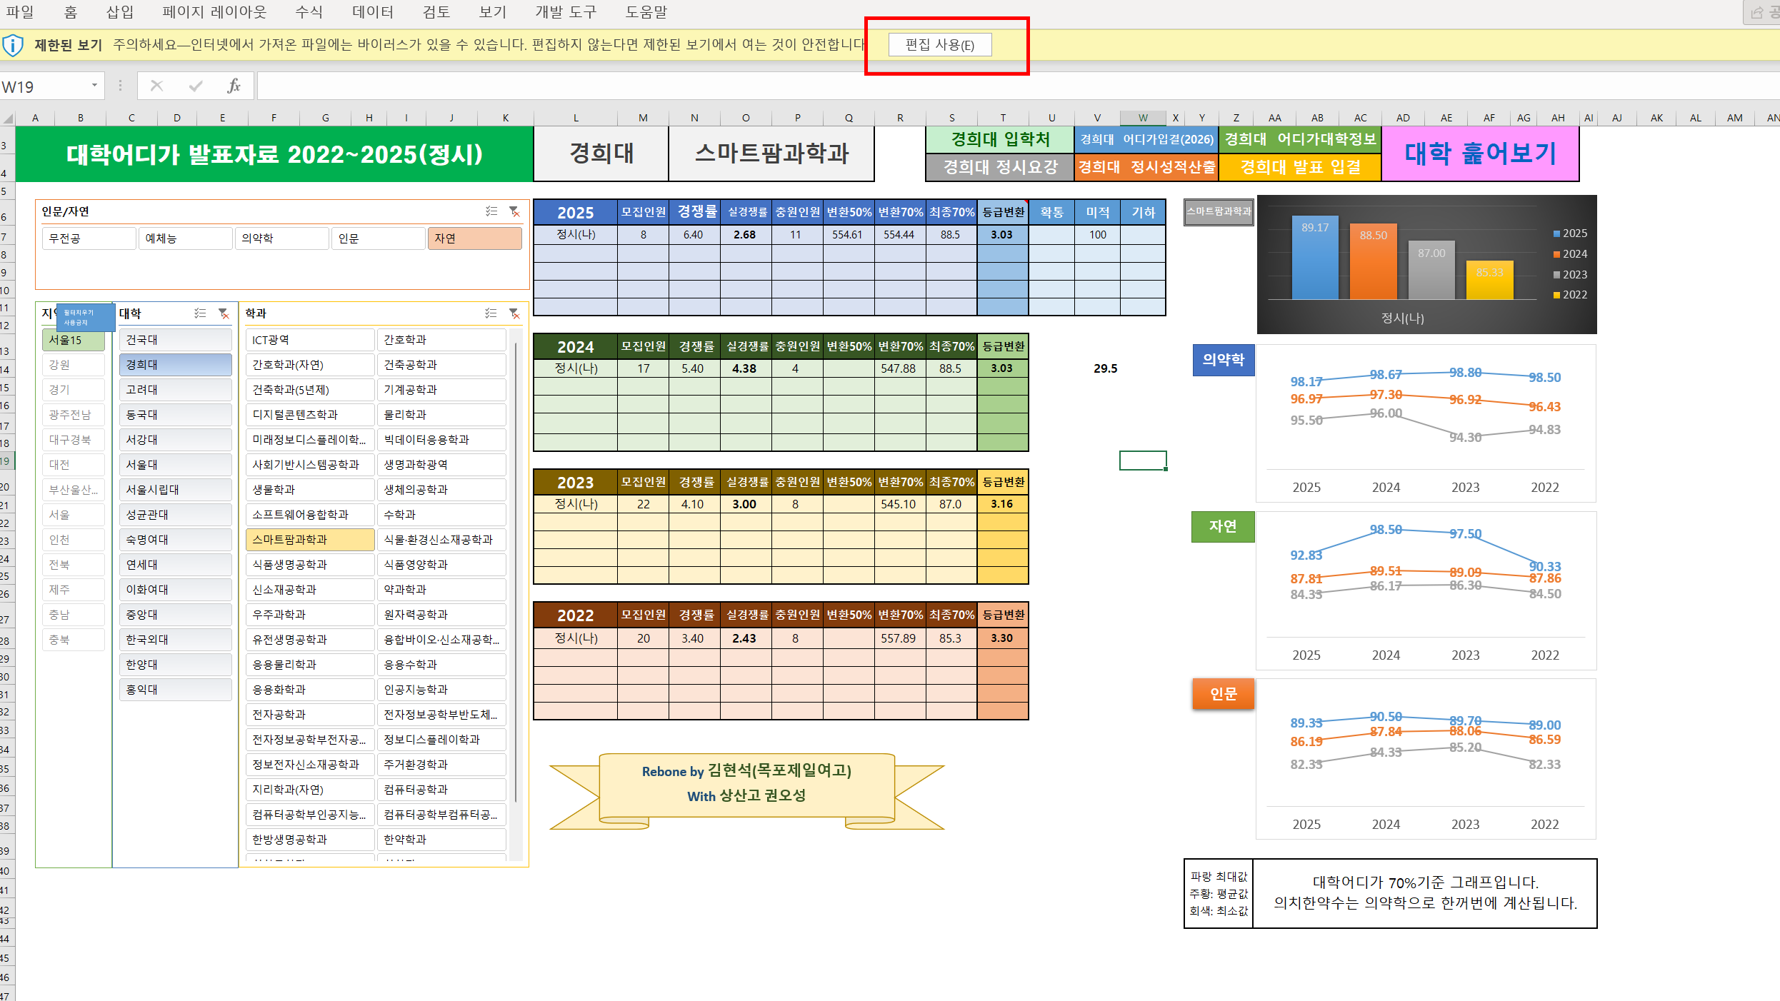Toggle multi-select in the 학과 slicer
Image resolution: width=1780 pixels, height=1001 pixels.
[x=491, y=313]
